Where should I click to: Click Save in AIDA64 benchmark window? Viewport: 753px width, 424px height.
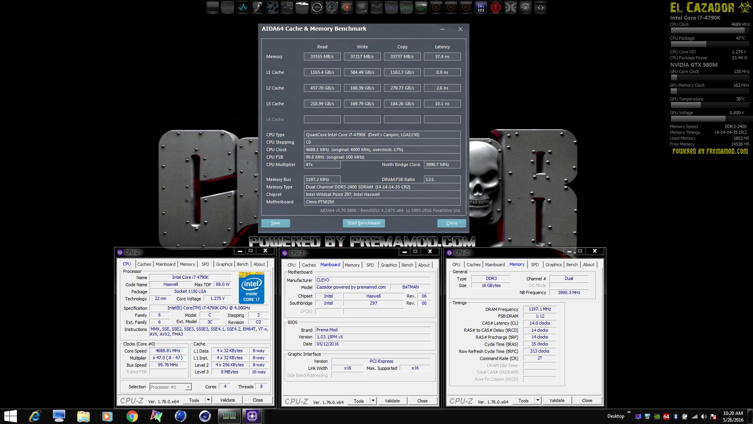(x=276, y=223)
